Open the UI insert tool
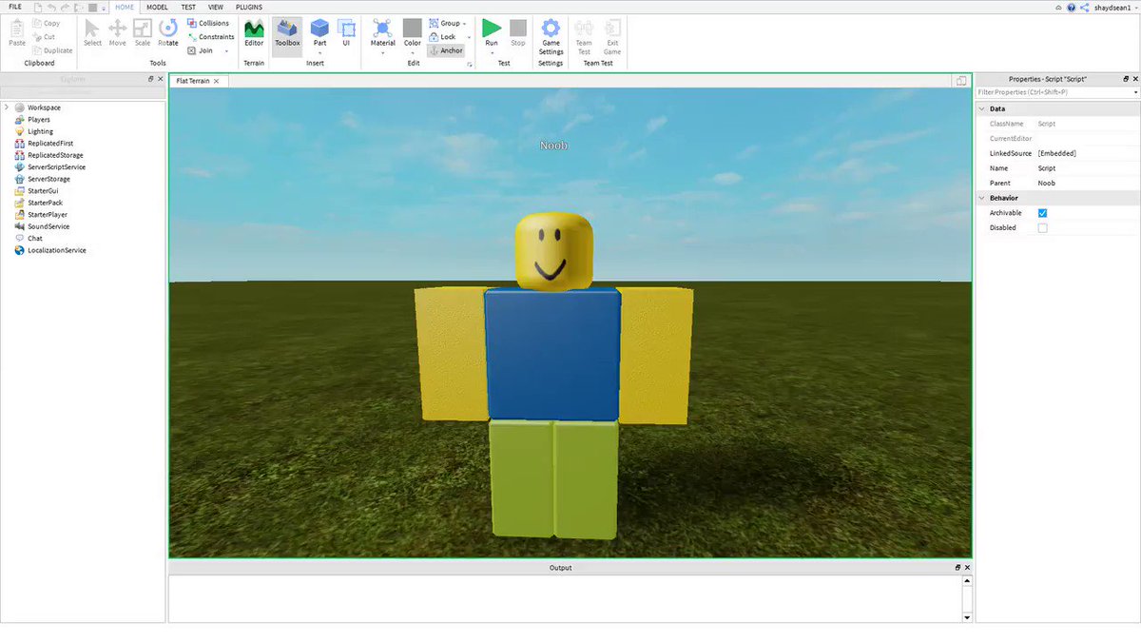Viewport: 1141px width, 642px height. tap(346, 32)
